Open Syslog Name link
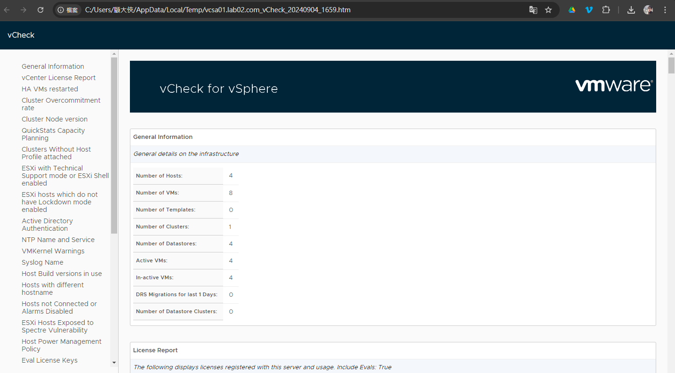This screenshot has height=373, width=675. click(42, 262)
